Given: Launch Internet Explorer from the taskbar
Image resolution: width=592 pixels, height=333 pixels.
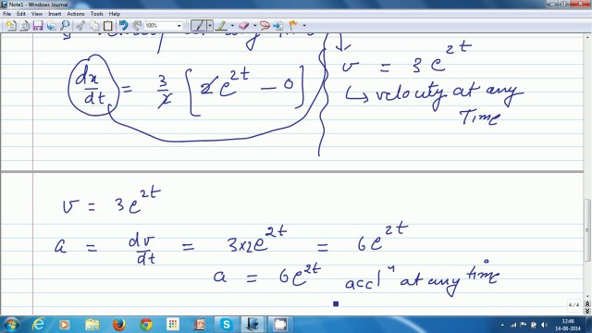Looking at the screenshot, I should coord(38,325).
